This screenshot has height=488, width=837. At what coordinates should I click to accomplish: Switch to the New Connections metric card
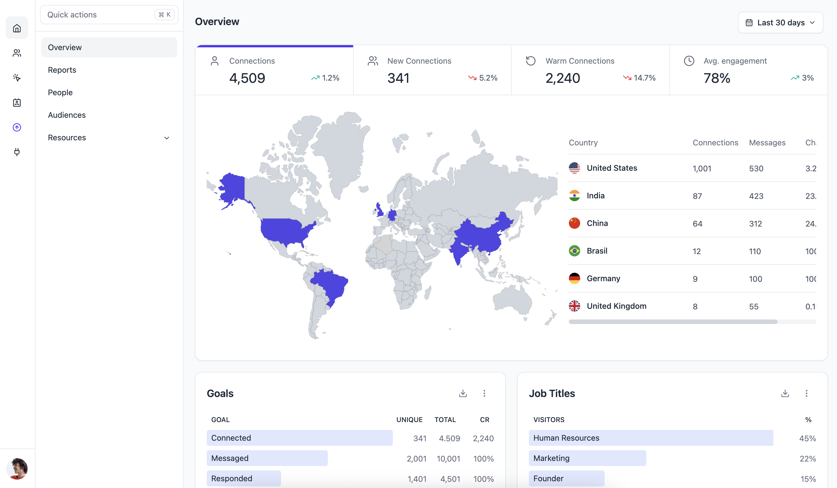pos(432,70)
